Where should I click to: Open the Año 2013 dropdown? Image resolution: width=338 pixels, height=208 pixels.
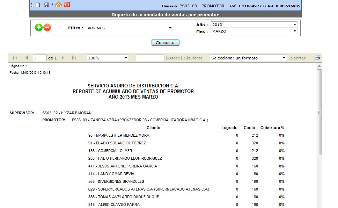[254, 24]
